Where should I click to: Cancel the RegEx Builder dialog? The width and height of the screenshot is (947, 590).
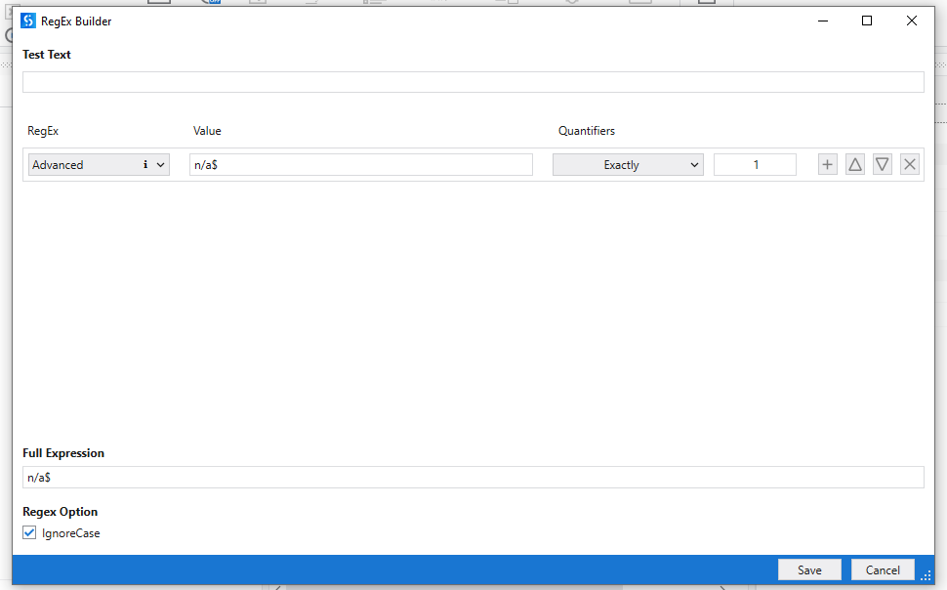(882, 569)
